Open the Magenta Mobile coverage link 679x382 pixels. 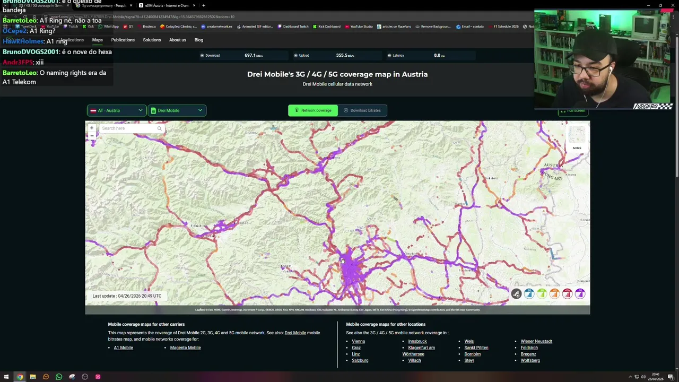coord(185,348)
